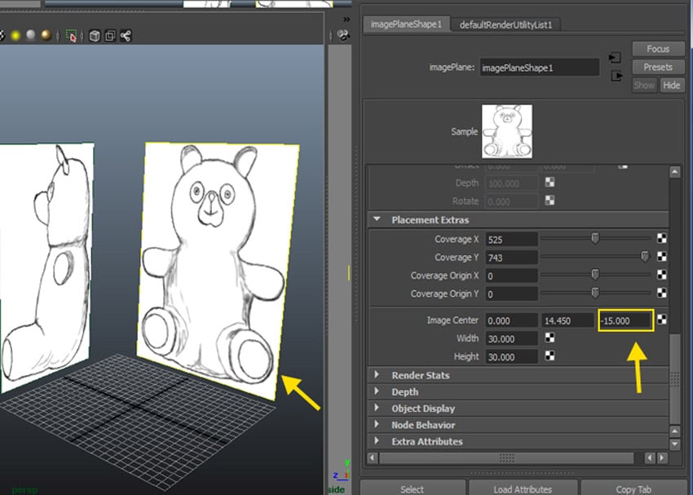The height and width of the screenshot is (495, 693).
Task: Select the highlight selection mode icon
Action: (72, 36)
